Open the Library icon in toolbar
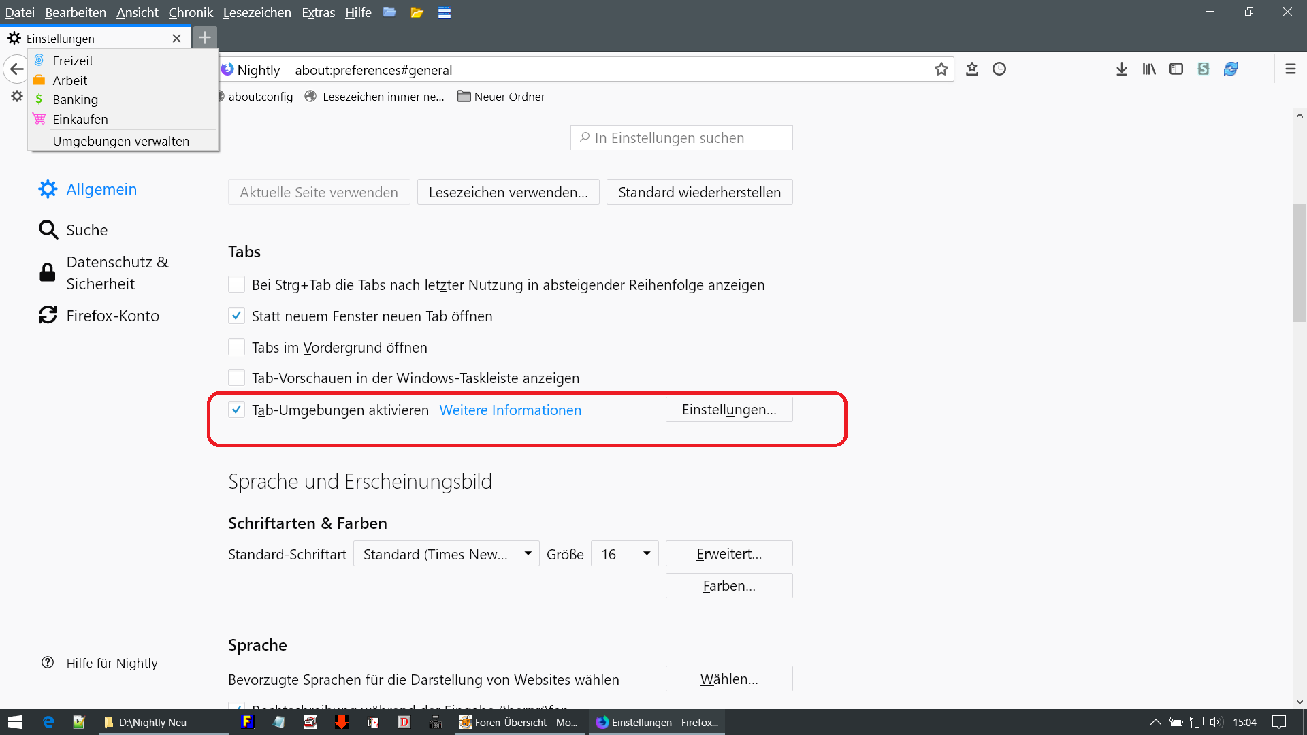Screen dimensions: 1307x735 click(1149, 69)
